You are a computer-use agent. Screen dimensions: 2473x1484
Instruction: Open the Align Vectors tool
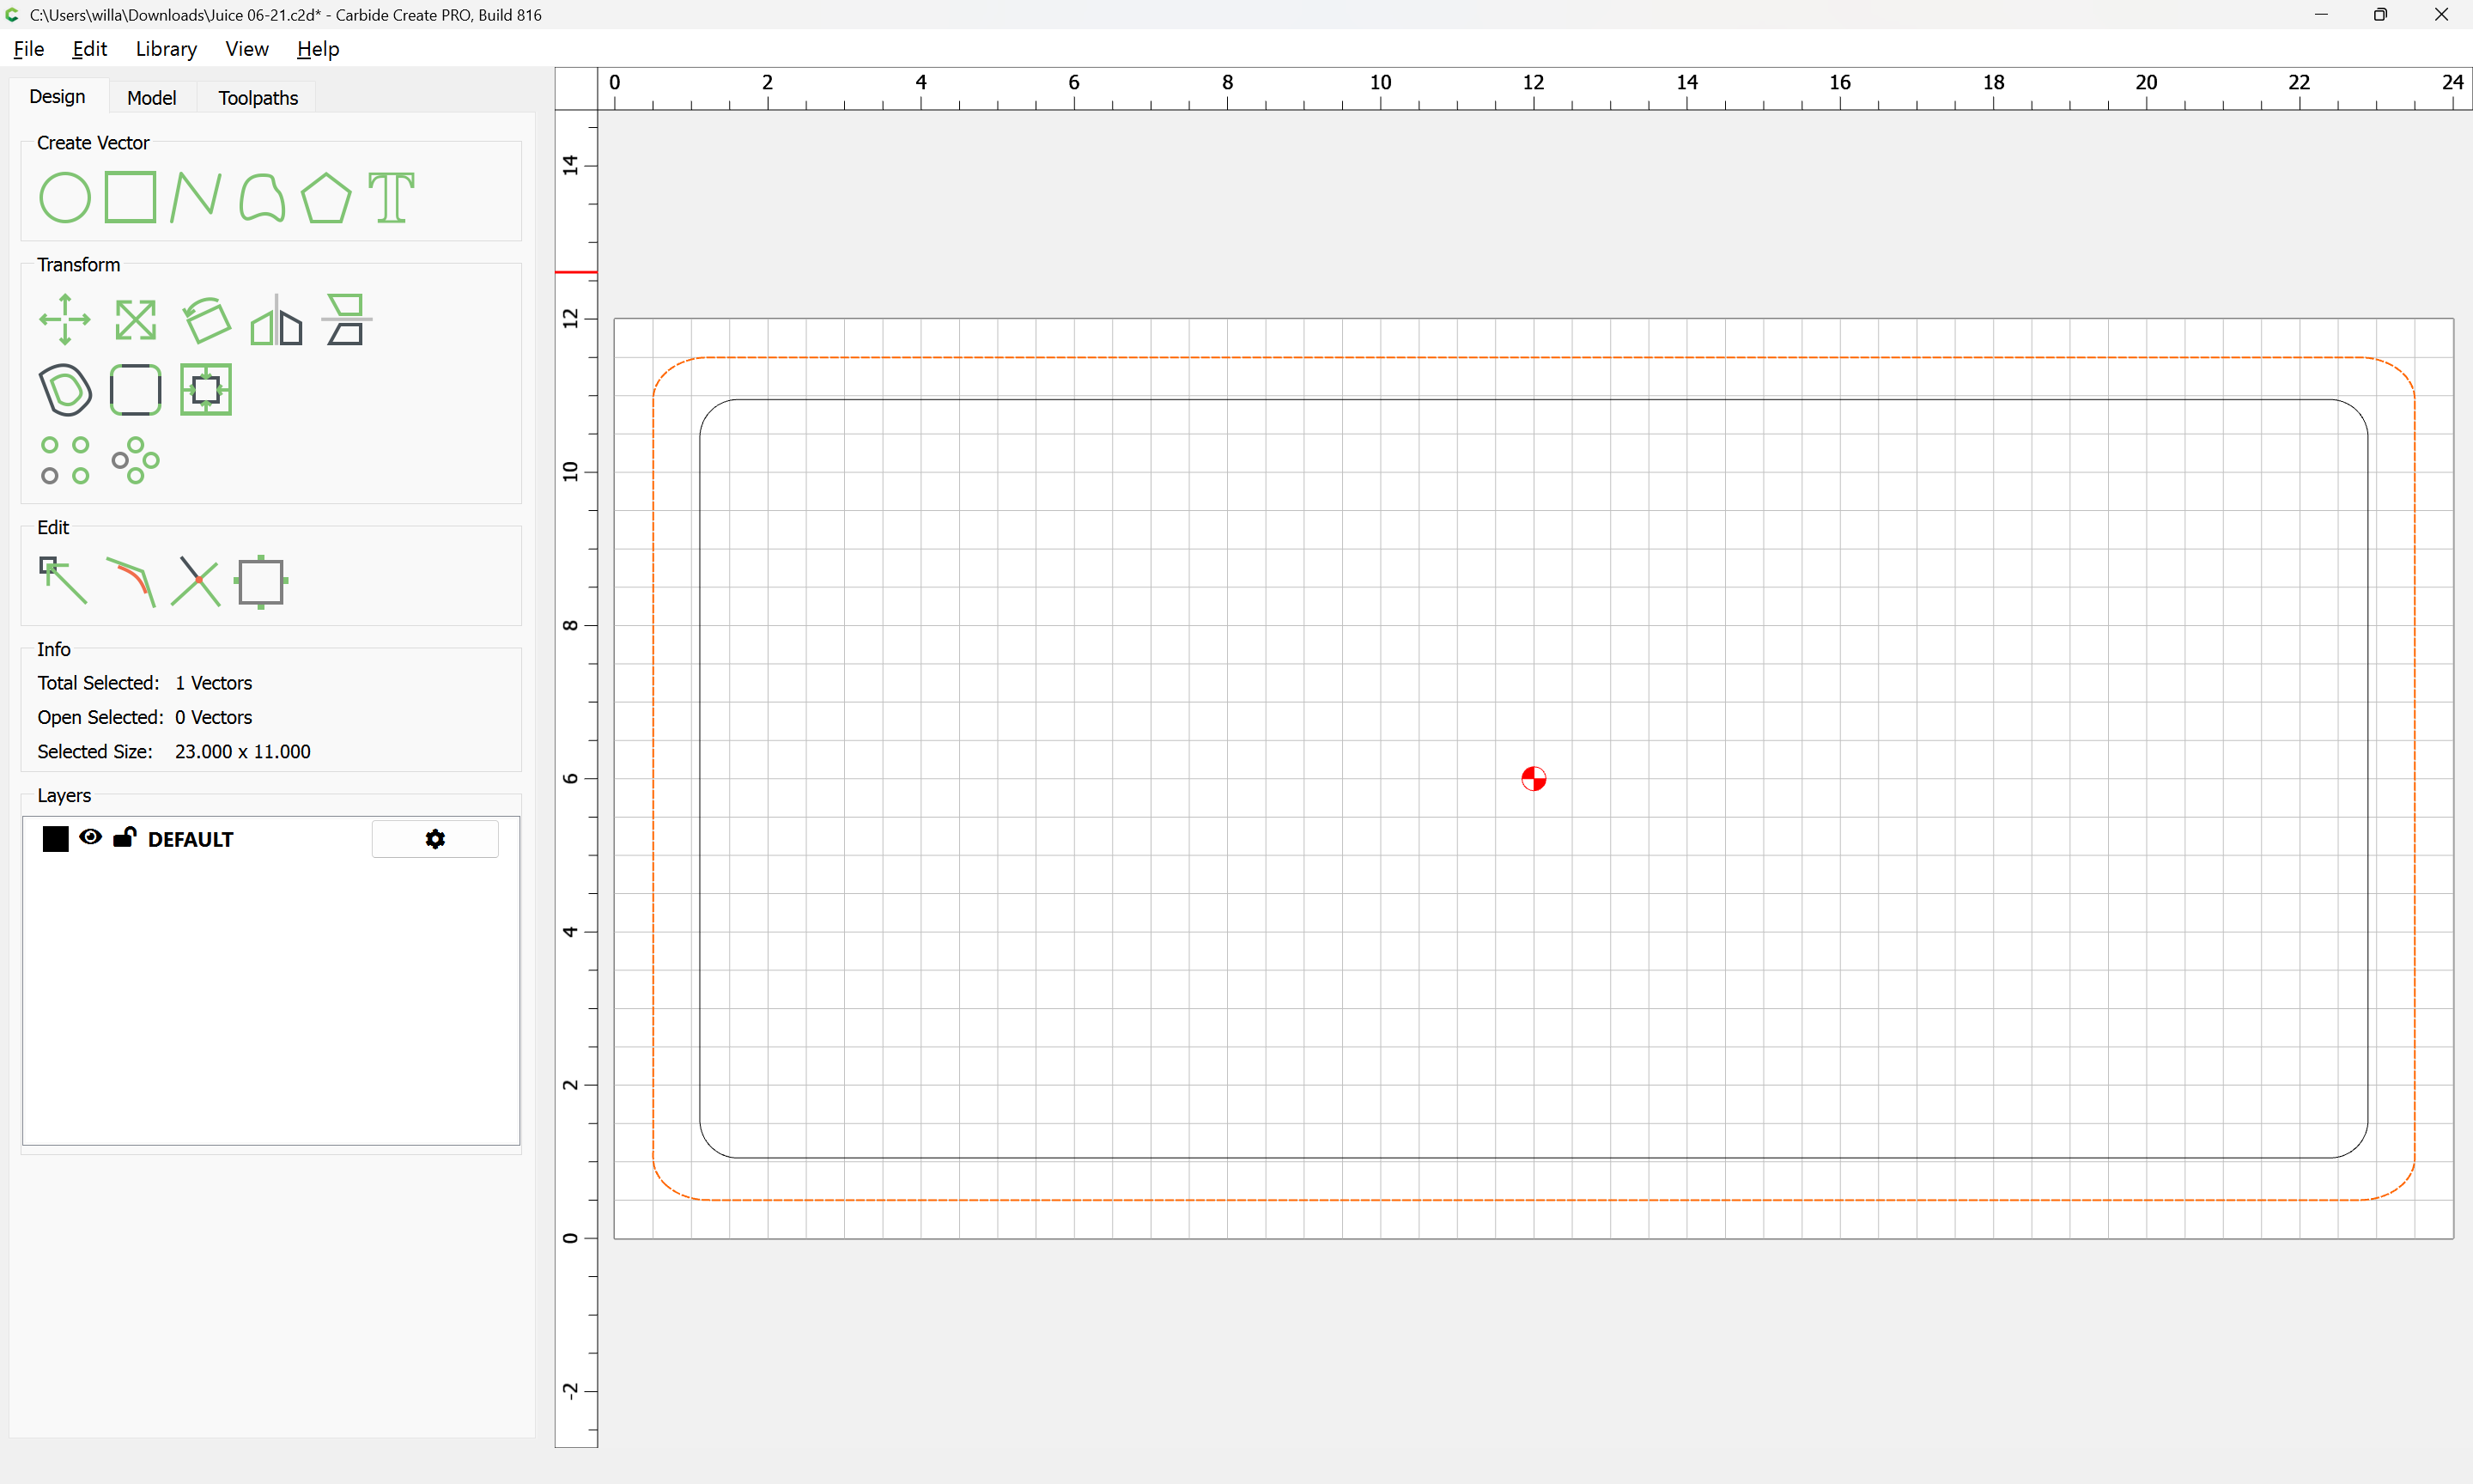pyautogui.click(x=346, y=319)
